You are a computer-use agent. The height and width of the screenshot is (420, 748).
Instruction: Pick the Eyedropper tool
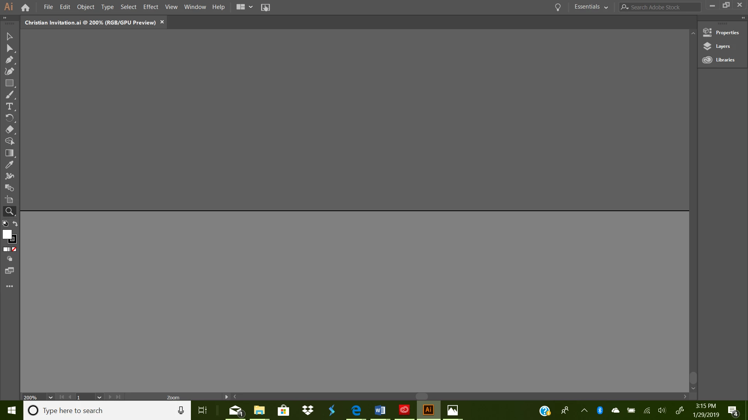(9, 165)
